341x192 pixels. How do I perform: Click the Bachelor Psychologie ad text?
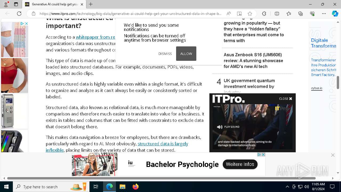pyautogui.click(x=182, y=164)
